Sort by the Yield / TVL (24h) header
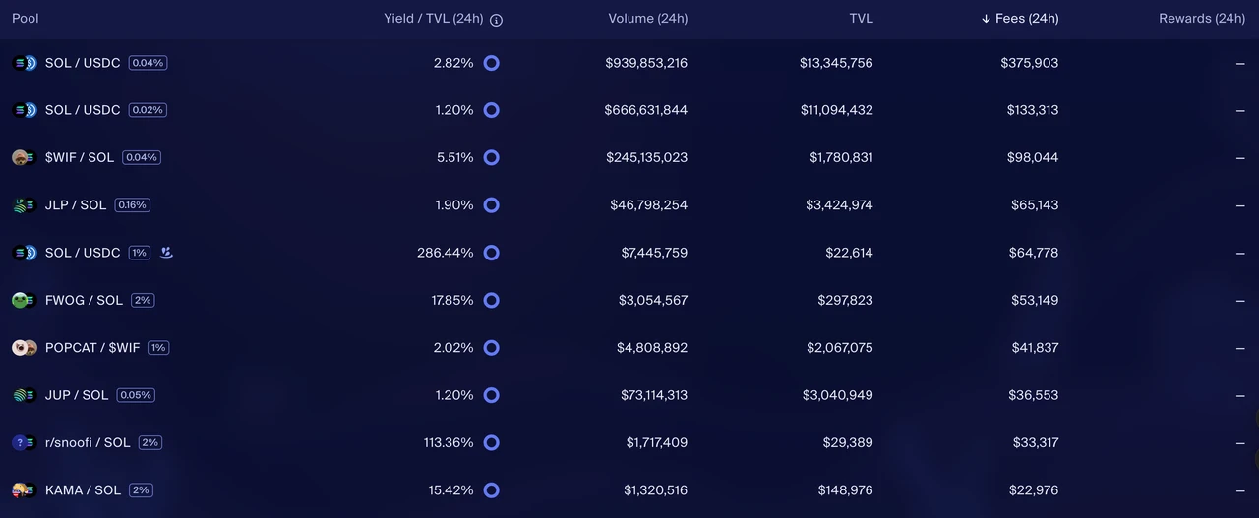The width and height of the screenshot is (1259, 518). pos(433,19)
